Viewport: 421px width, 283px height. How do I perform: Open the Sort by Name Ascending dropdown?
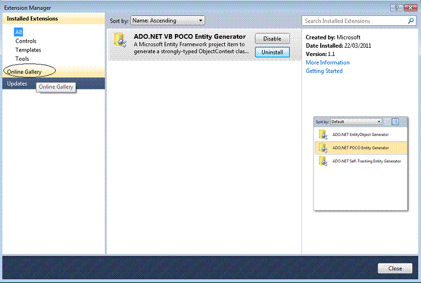pos(168,20)
